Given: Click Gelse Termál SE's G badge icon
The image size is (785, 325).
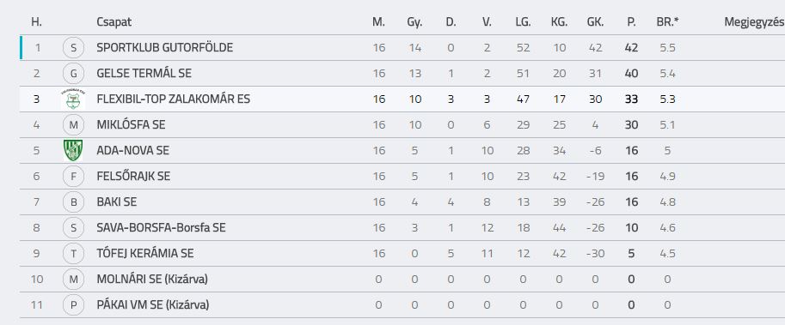Looking at the screenshot, I should (x=74, y=74).
